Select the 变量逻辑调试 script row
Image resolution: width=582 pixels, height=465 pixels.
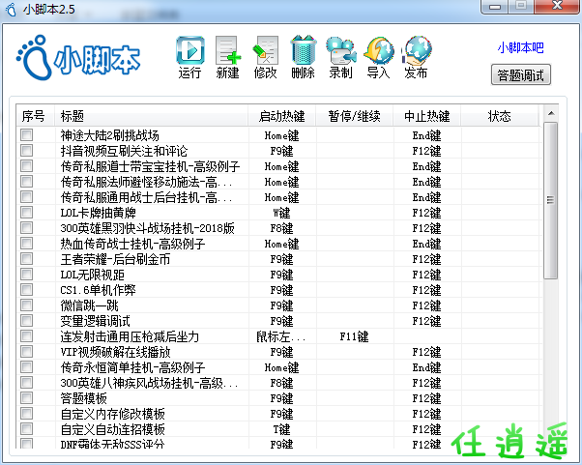pyautogui.click(x=278, y=321)
